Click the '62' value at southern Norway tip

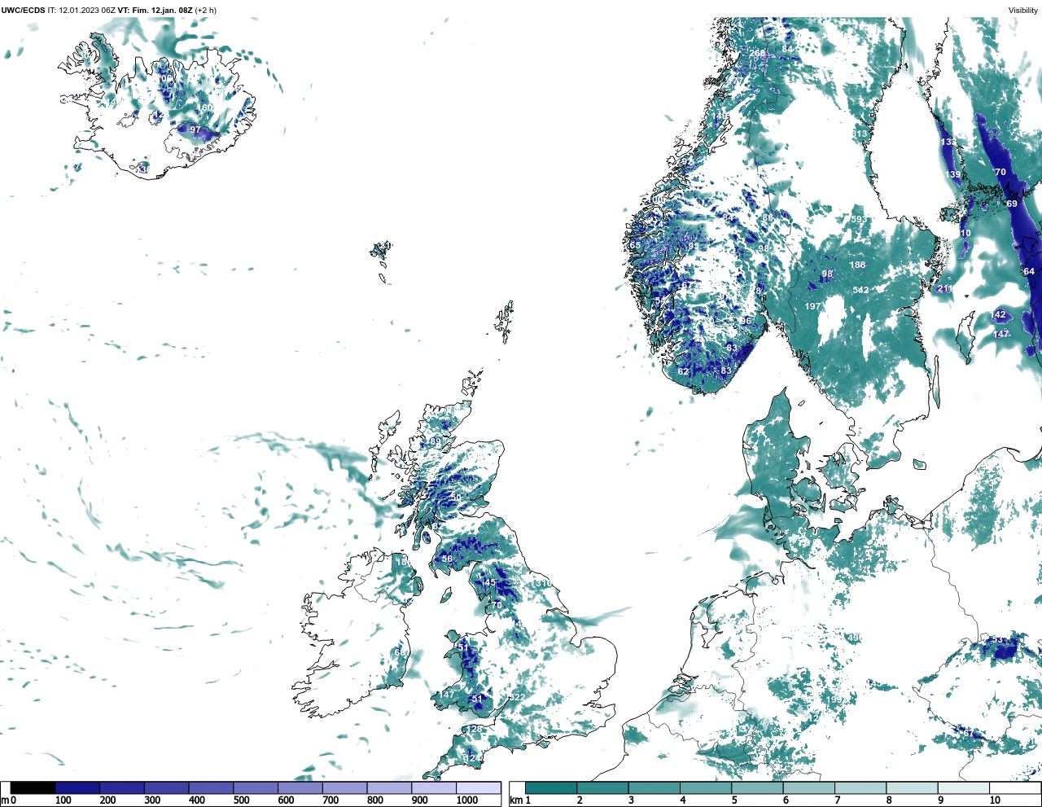684,371
